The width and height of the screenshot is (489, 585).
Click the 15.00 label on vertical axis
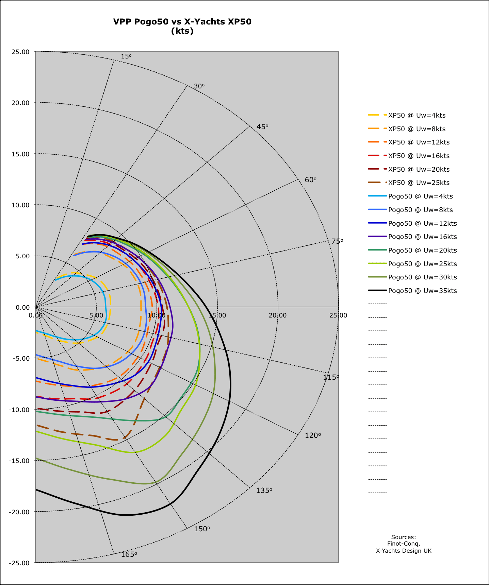click(20, 154)
